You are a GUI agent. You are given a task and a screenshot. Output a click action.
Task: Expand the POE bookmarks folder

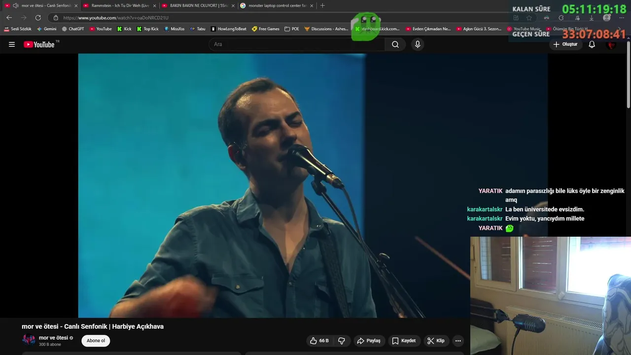point(292,29)
